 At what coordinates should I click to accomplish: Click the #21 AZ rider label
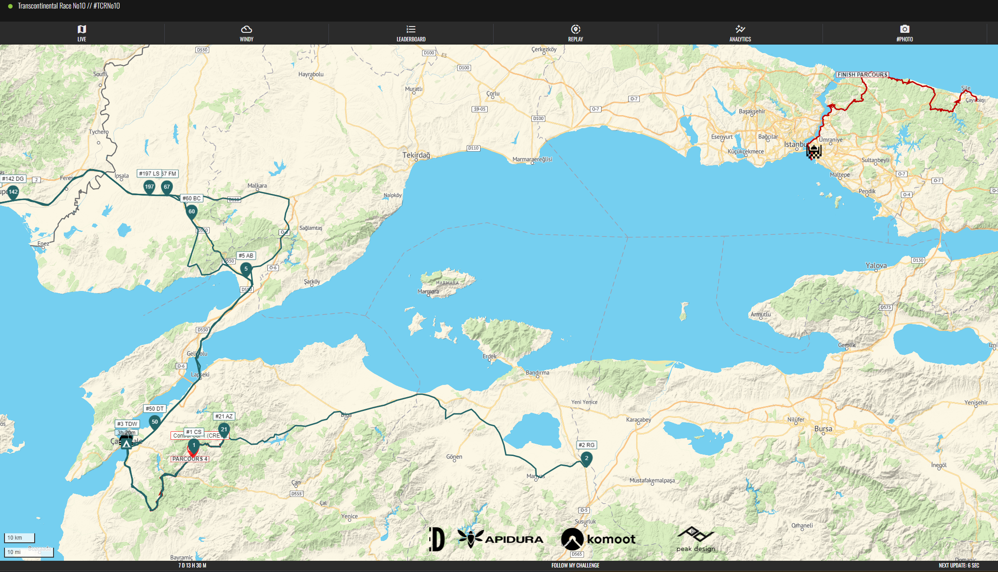224,416
